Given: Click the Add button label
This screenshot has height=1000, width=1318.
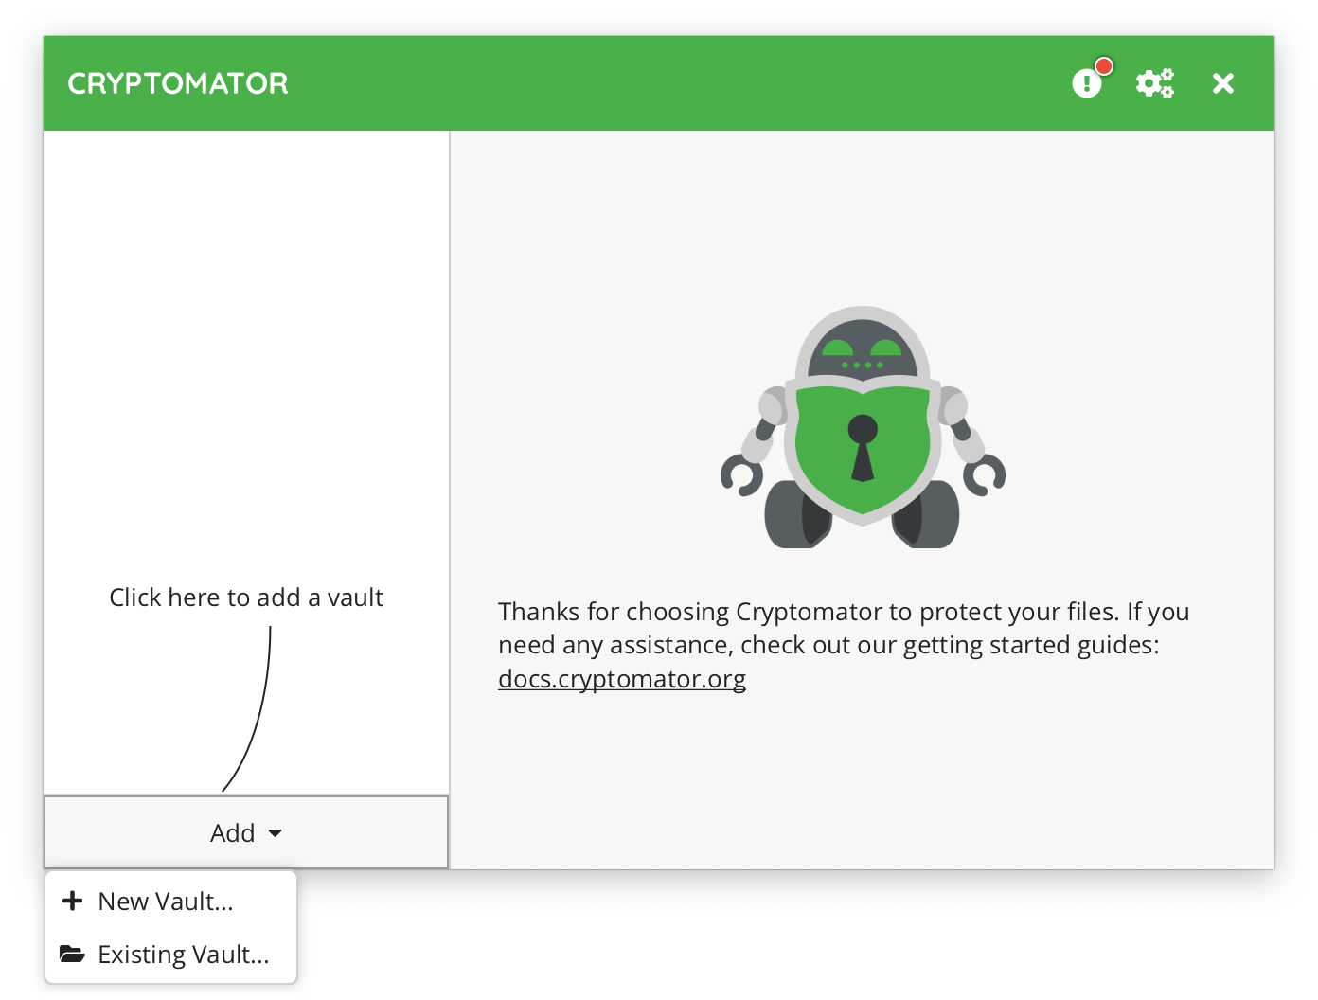Looking at the screenshot, I should click(x=233, y=833).
